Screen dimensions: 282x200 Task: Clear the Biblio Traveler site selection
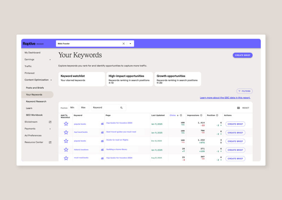(123, 44)
